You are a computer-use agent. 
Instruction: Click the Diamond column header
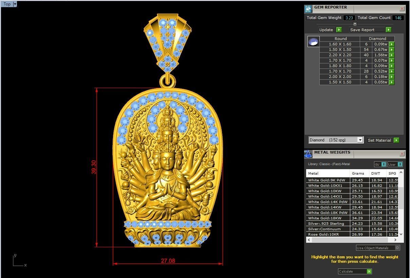[x=377, y=39]
